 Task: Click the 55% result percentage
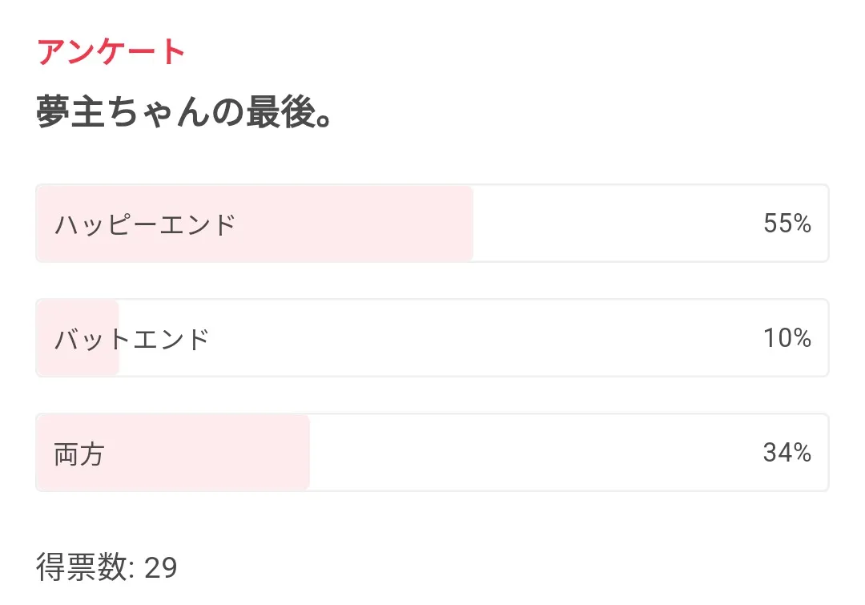787,224
